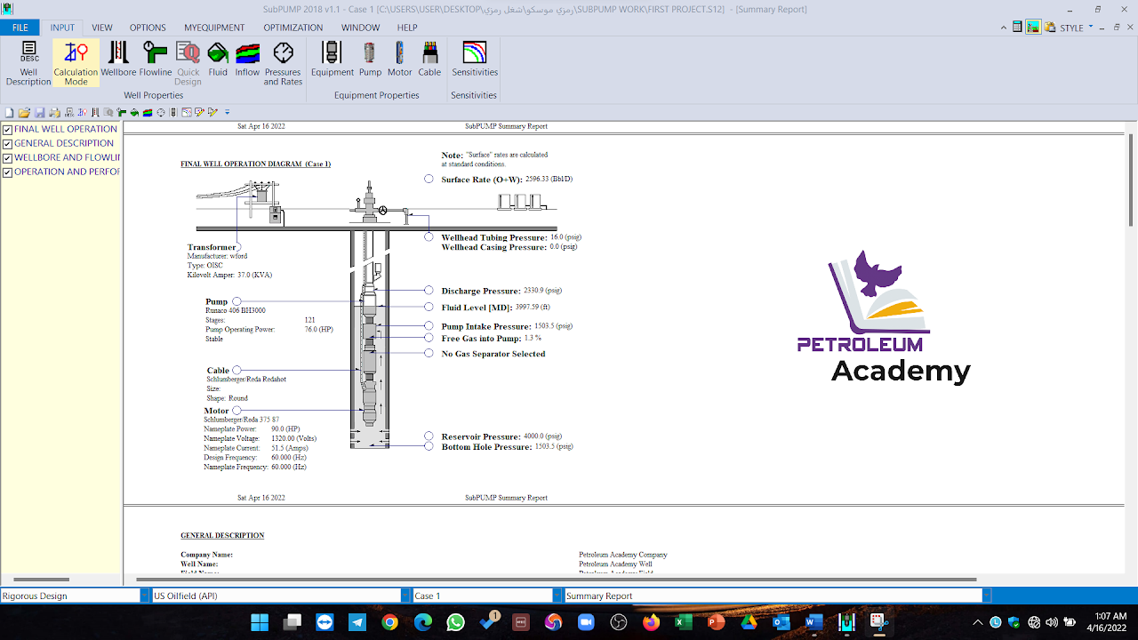
Task: Click the Pump Intake Pressure circle marker
Action: (x=429, y=326)
